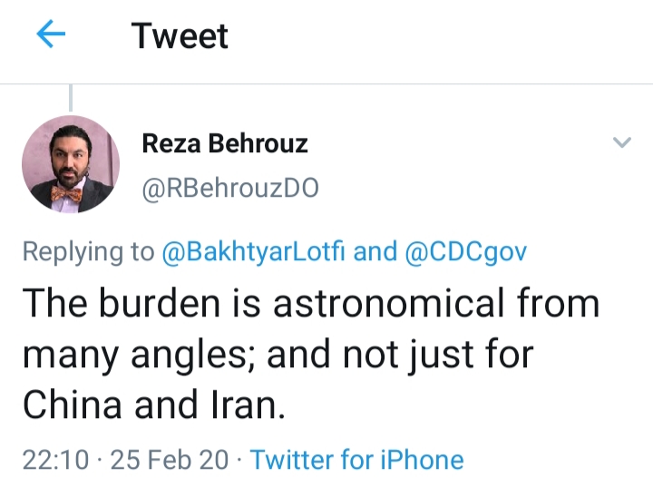The image size is (653, 478).
Task: Click the display name Reza Behrouz
Action: (225, 143)
